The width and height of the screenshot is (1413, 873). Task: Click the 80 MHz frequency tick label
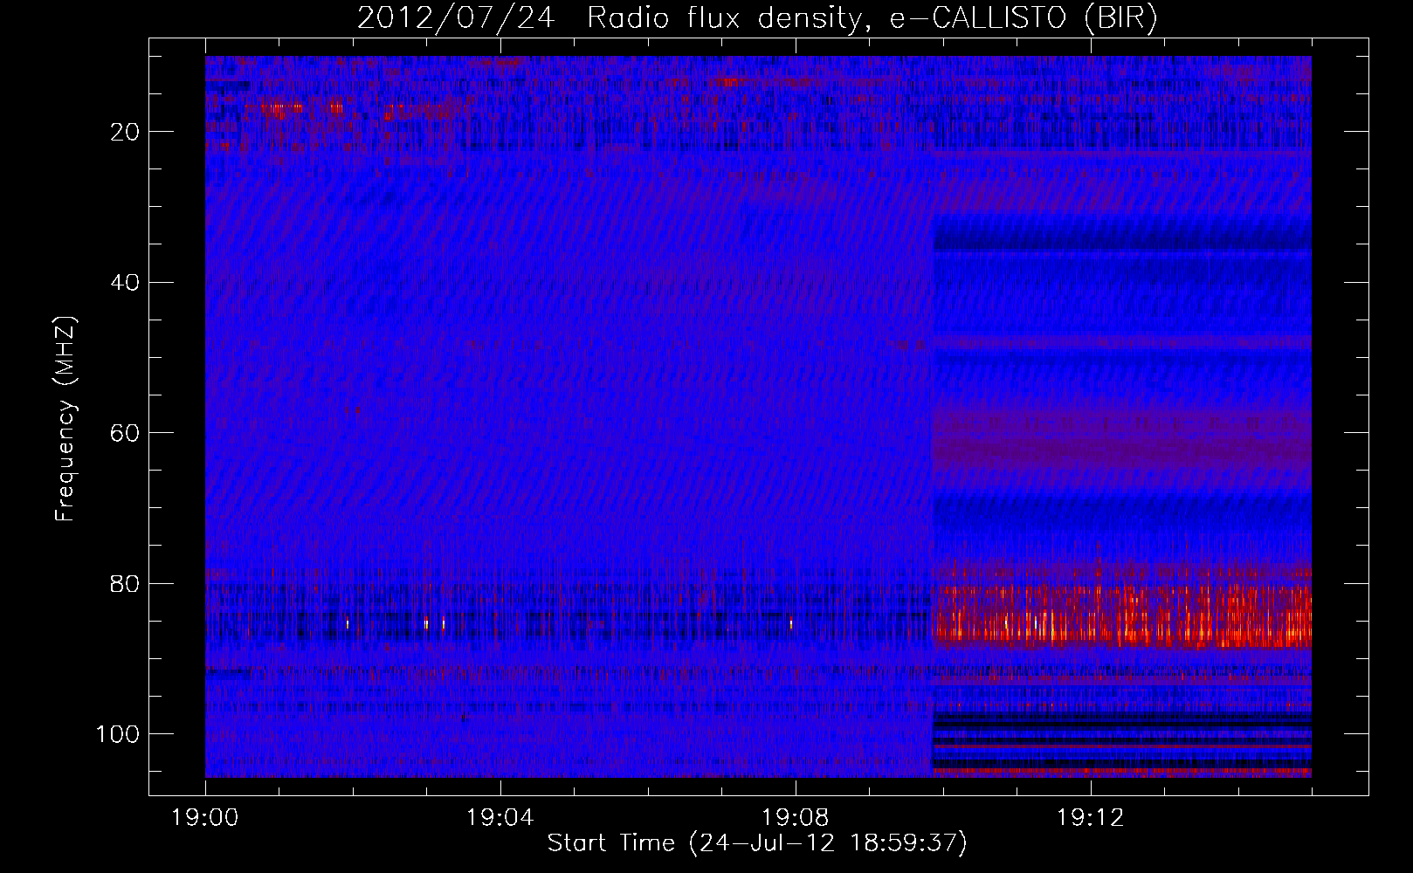click(x=126, y=583)
